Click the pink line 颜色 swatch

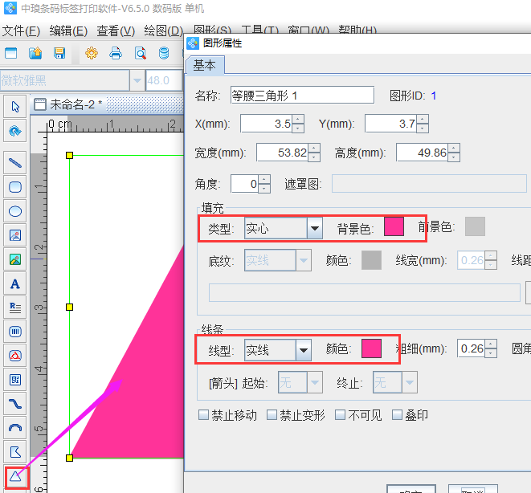371,349
